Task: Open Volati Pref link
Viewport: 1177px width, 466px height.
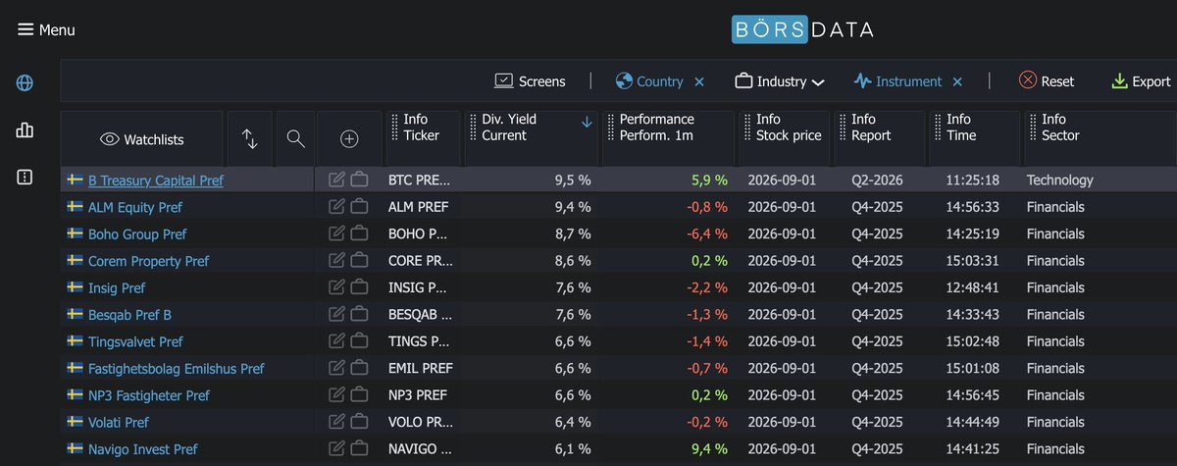Action: [x=119, y=423]
